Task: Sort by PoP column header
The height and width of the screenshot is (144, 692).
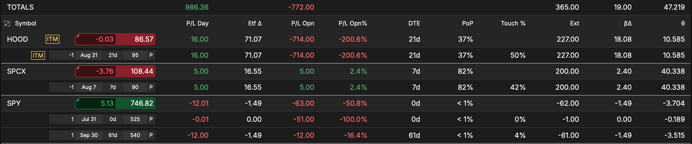Action: [467, 23]
